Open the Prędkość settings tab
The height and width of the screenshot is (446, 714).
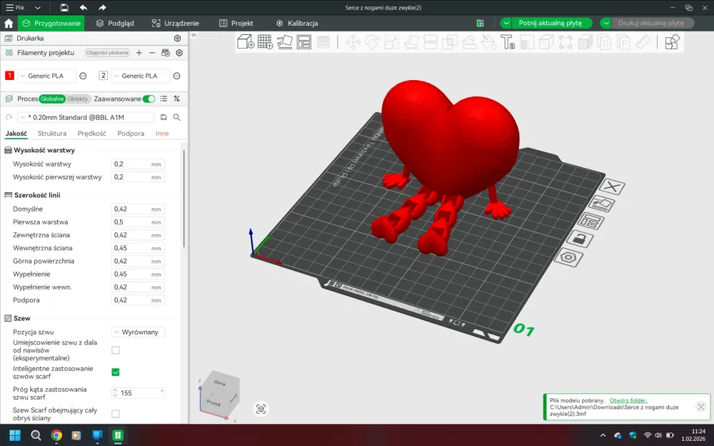tap(92, 133)
